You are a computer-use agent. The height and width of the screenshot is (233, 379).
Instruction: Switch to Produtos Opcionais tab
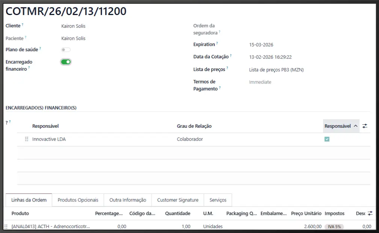point(78,200)
